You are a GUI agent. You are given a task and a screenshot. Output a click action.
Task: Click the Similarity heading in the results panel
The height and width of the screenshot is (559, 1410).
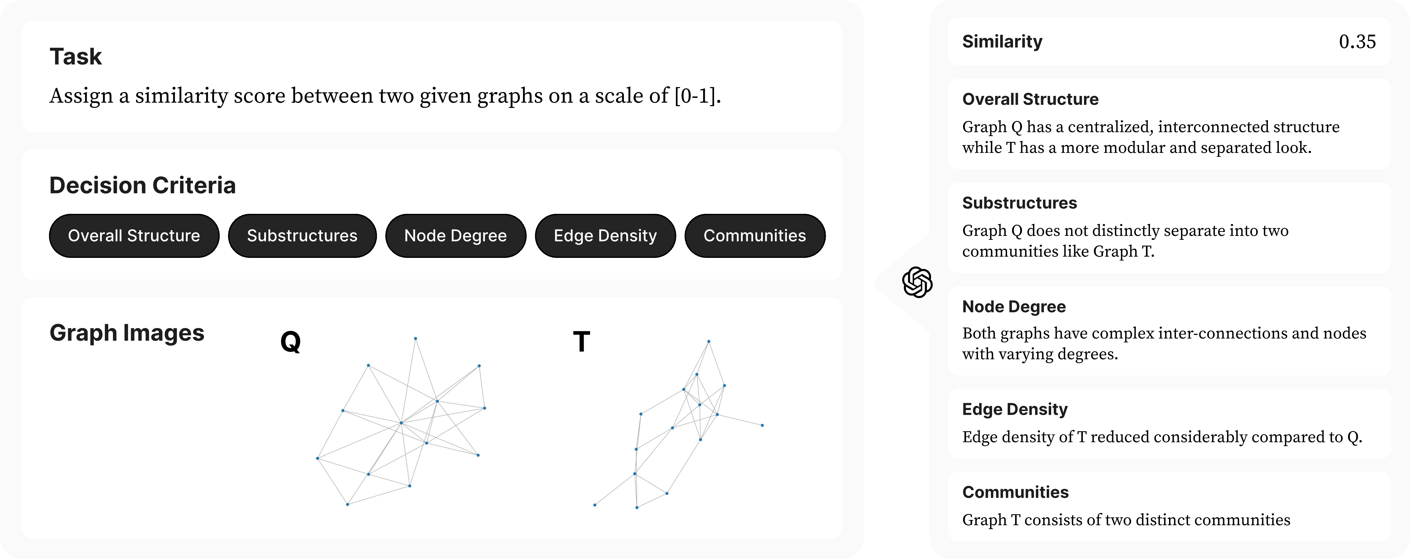(x=1002, y=42)
